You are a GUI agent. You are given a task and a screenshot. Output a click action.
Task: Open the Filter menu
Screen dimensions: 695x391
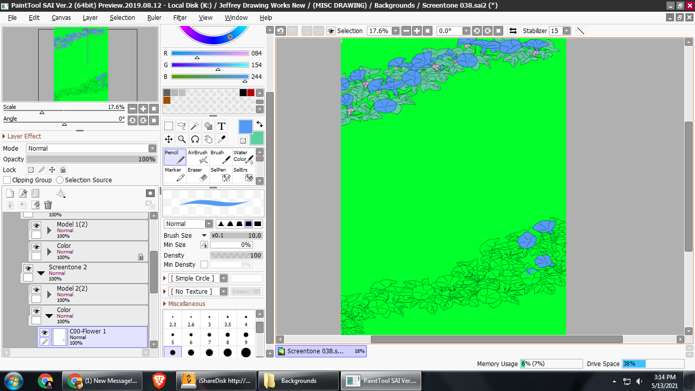click(180, 17)
